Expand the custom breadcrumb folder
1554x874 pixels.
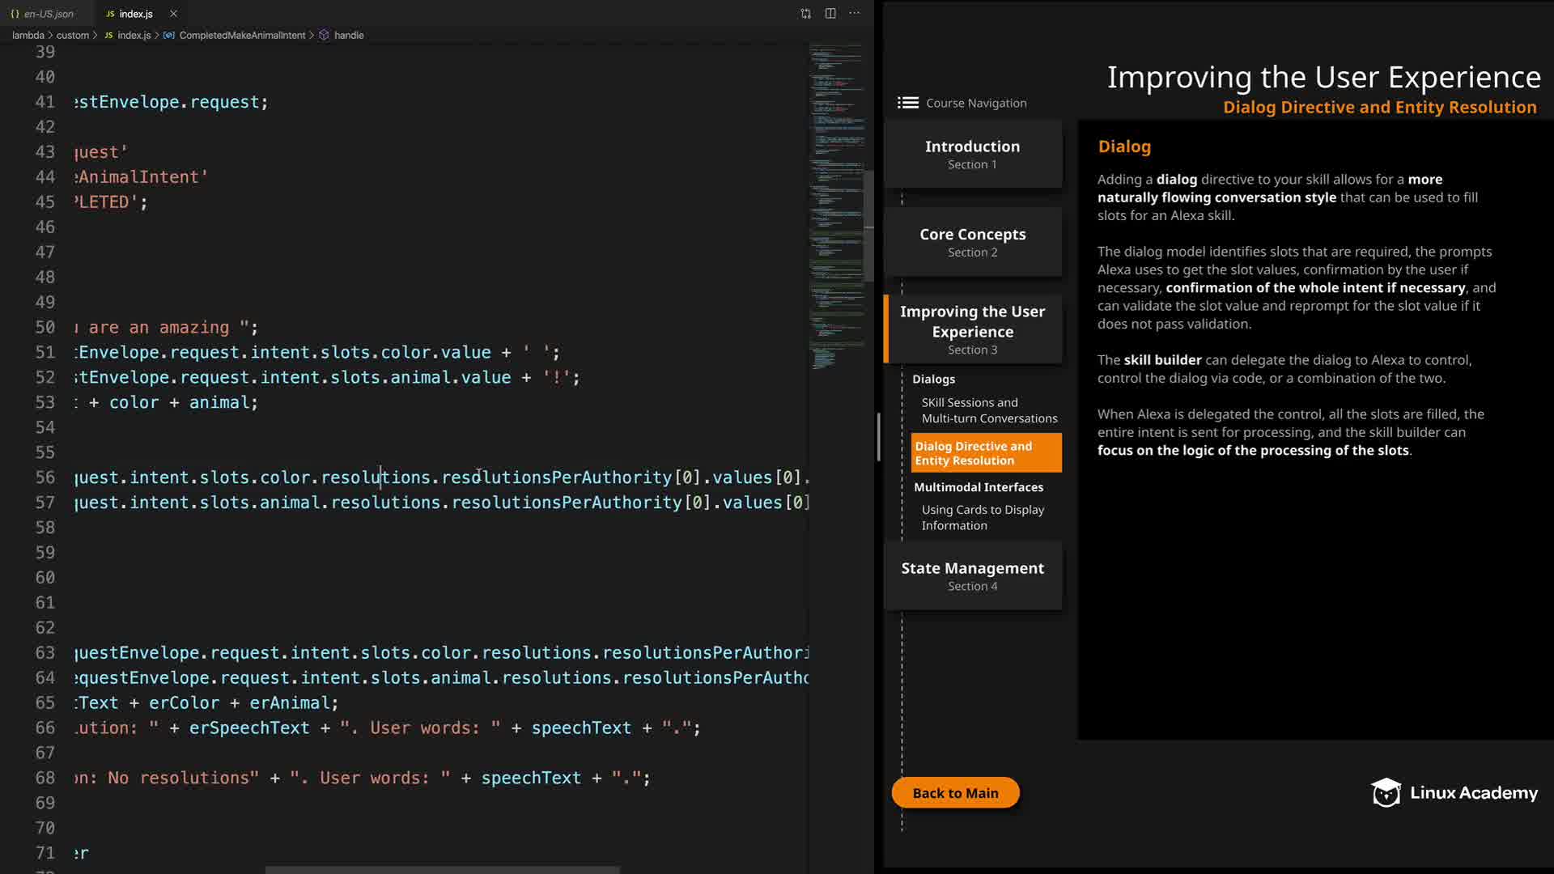(x=72, y=36)
